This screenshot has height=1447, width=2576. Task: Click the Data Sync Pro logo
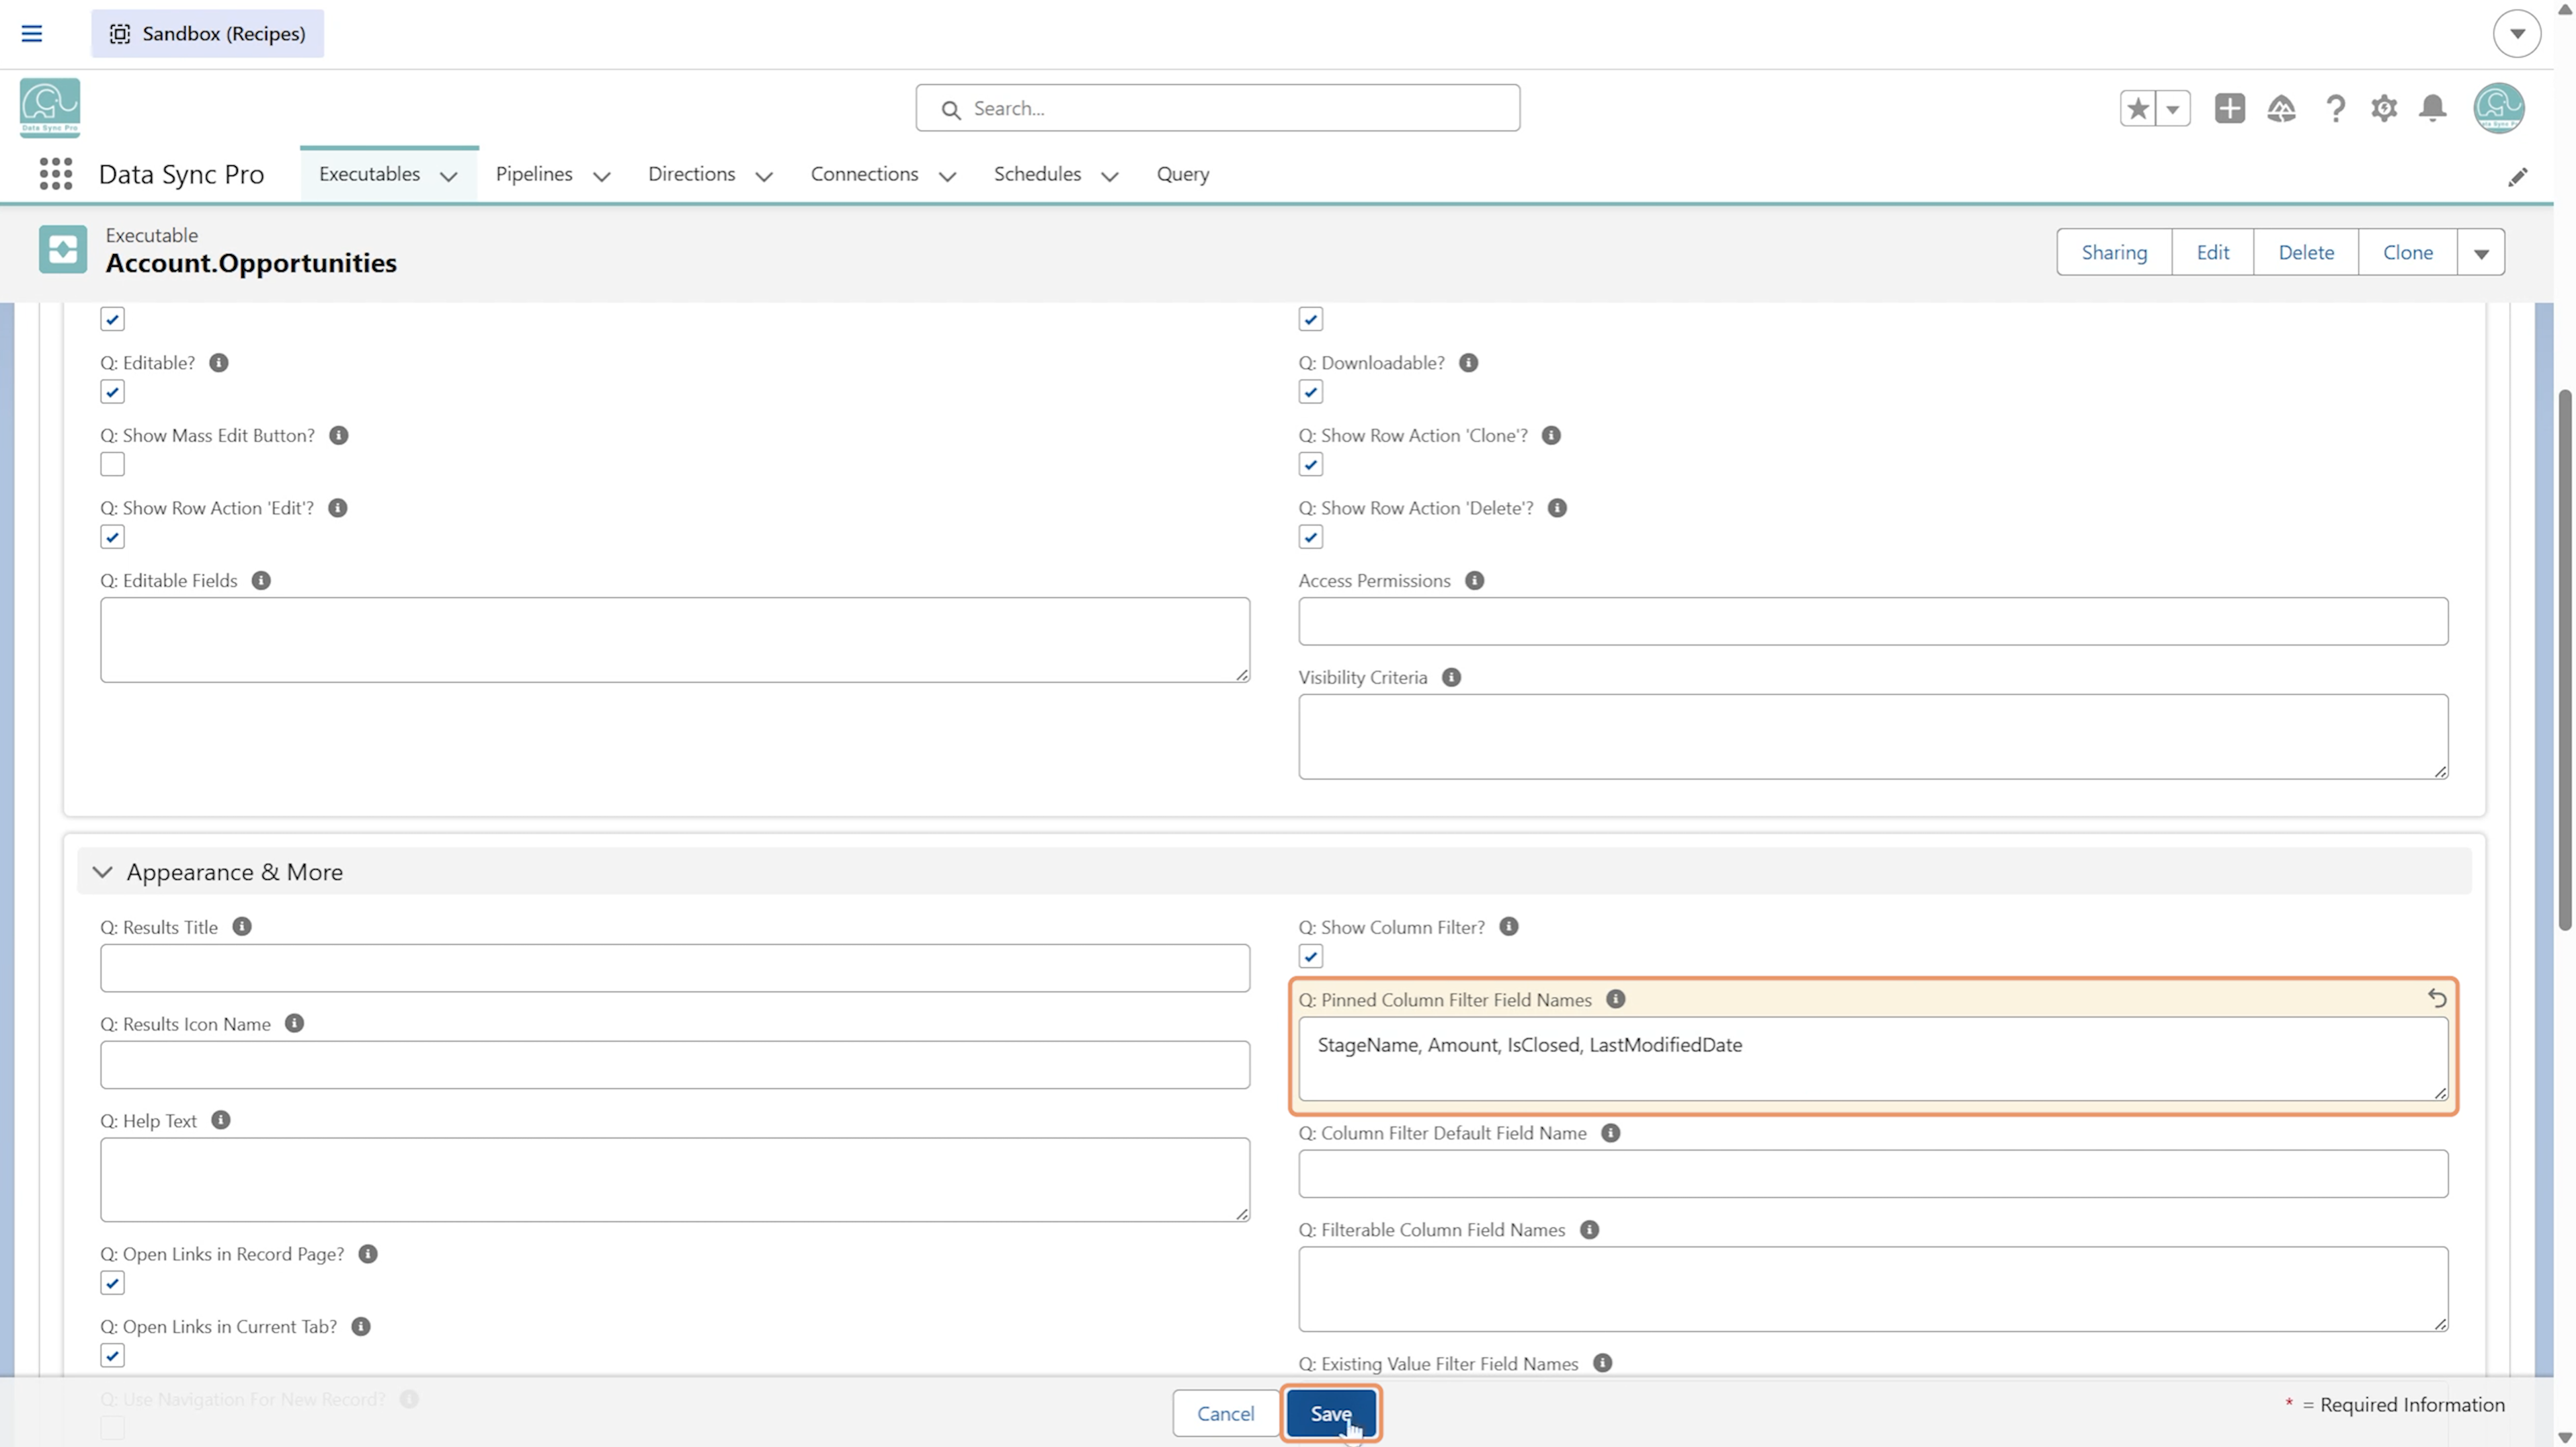point(50,107)
